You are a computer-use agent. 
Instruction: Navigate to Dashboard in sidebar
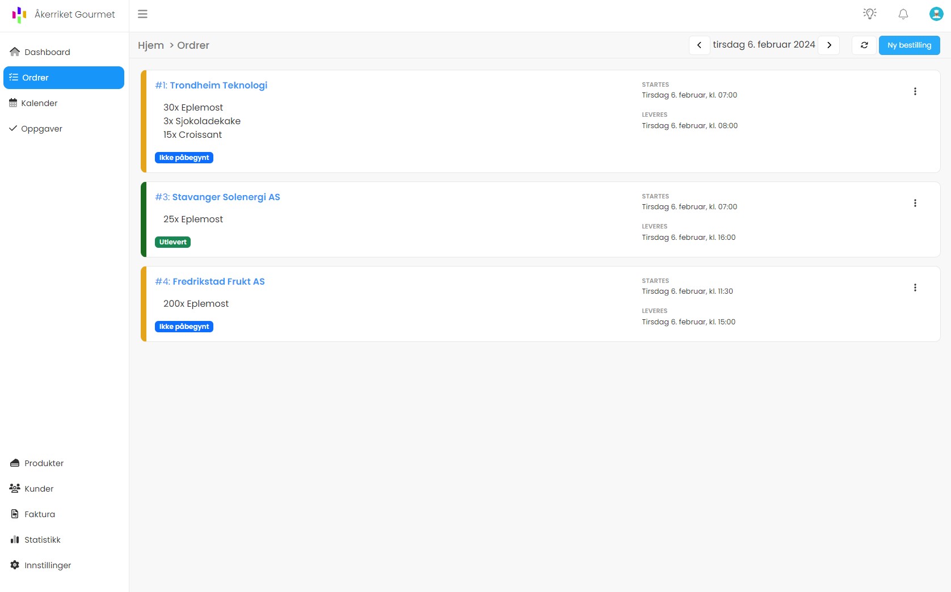click(47, 52)
